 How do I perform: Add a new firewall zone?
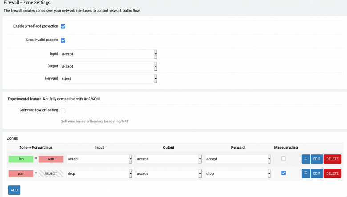14,190
